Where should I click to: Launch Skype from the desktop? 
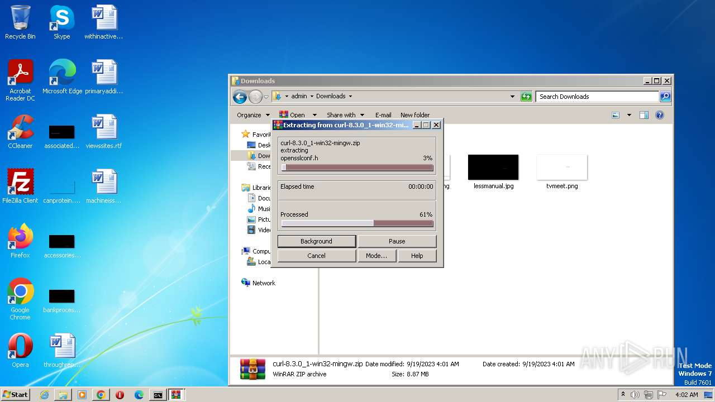[x=61, y=22]
